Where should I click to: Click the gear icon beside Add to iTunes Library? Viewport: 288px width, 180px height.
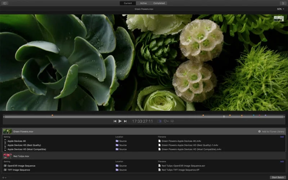(259, 131)
